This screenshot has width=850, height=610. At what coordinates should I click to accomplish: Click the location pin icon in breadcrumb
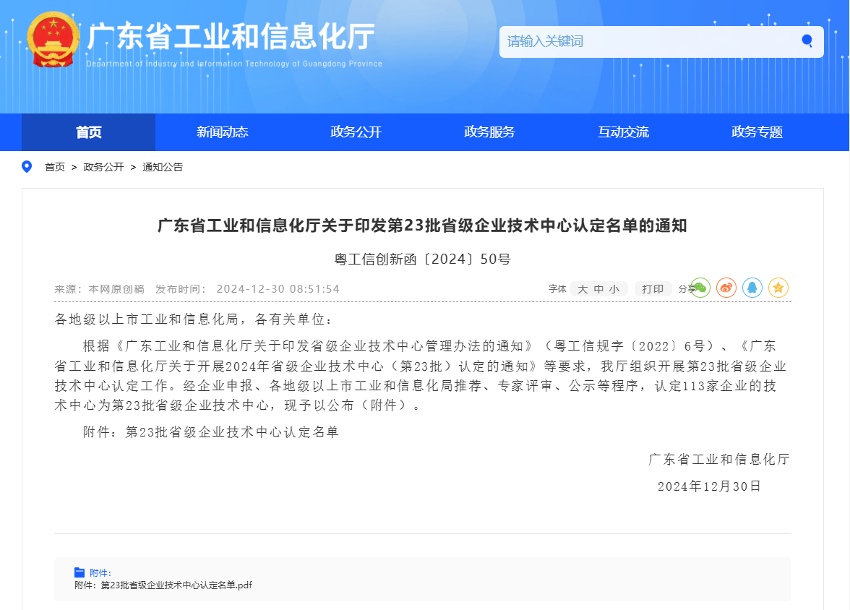[27, 167]
